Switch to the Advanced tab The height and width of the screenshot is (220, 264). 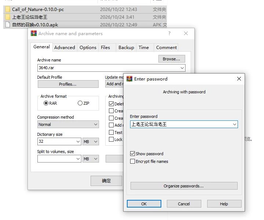[65, 48]
